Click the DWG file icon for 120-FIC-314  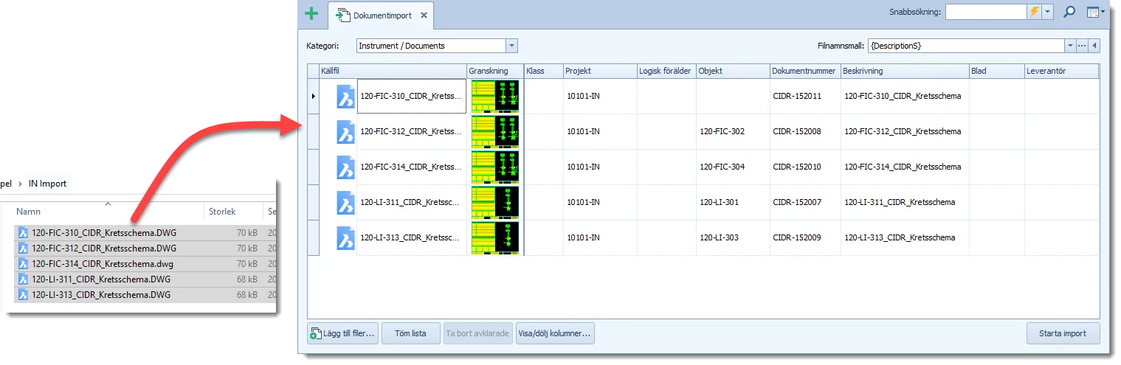[x=346, y=167]
